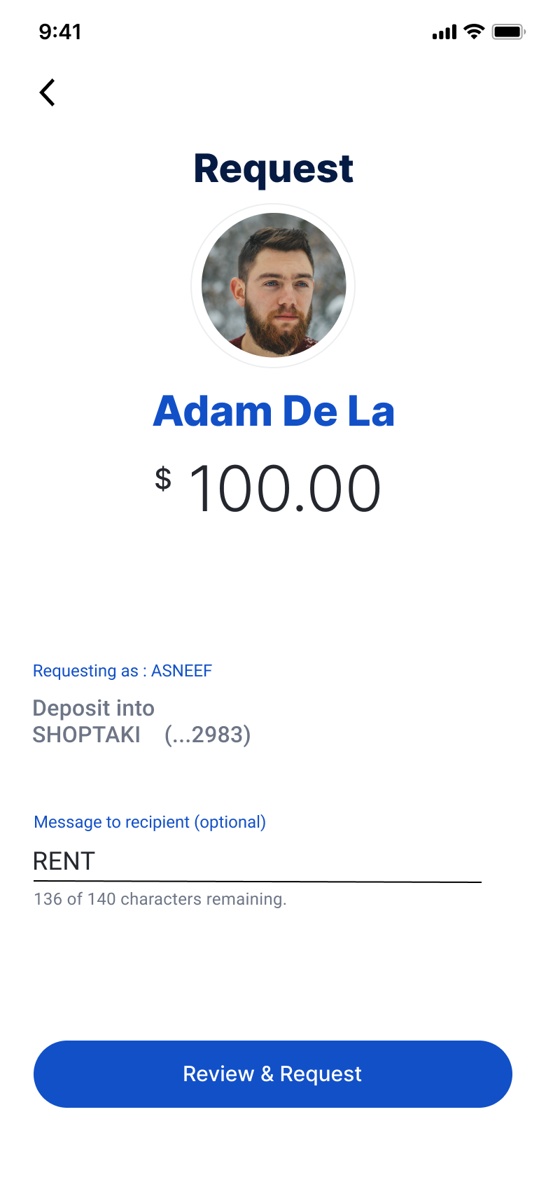
Task: Tap the Message to recipient (optional) label
Action: [150, 822]
